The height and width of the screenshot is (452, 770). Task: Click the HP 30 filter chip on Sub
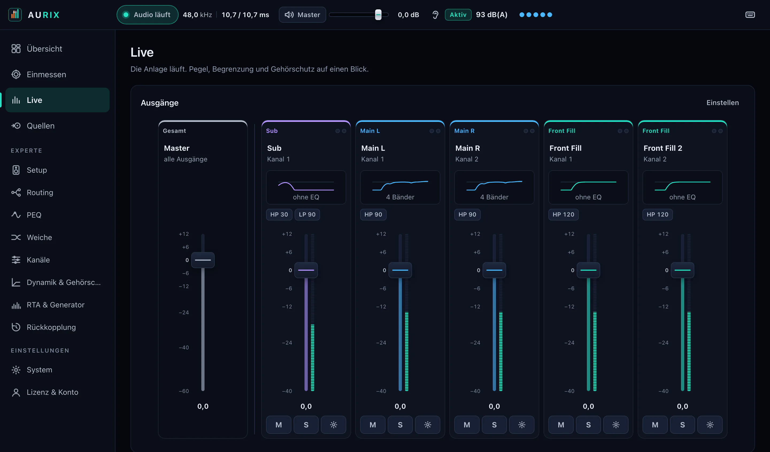[x=279, y=214]
